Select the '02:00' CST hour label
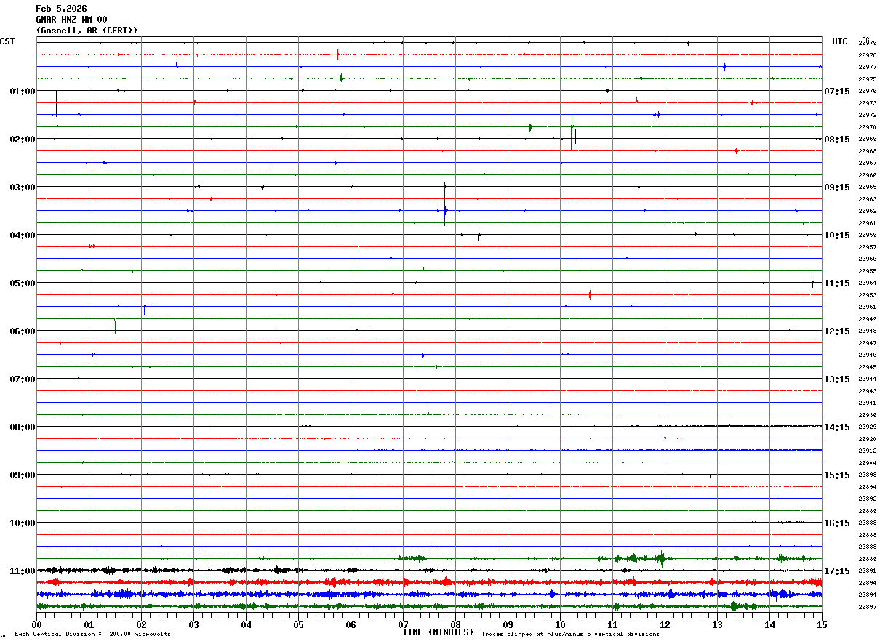Screen dimensions: 880x644 pos(23,140)
